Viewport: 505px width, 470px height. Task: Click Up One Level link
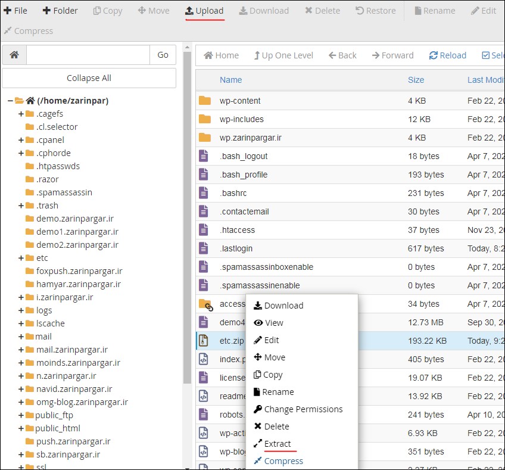283,55
